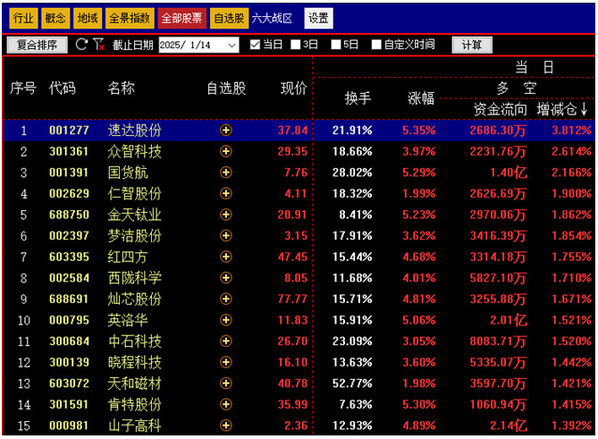Add 晓程科技 to watchlist with plus icon
Viewport: 598px width, 439px height.
pos(226,362)
